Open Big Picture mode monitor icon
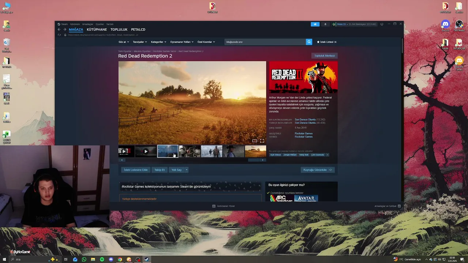The height and width of the screenshot is (263, 468). pos(382,24)
